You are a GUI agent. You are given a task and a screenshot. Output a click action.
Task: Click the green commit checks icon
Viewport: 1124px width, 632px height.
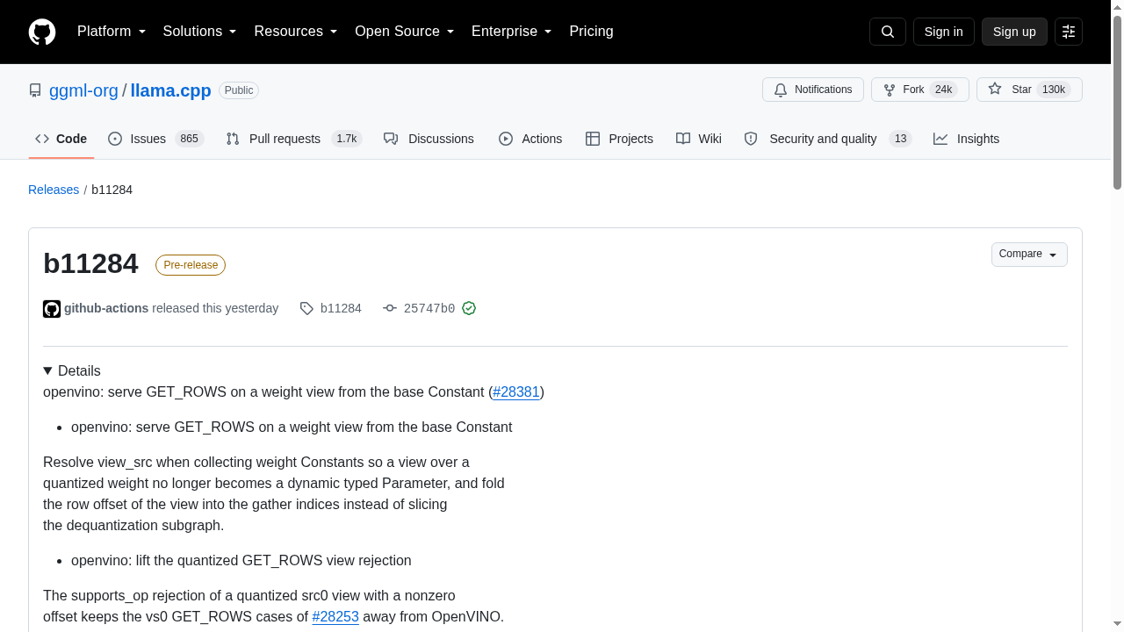(x=469, y=308)
